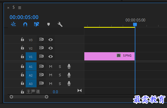Viewport: 167px width, 108px height.
Task: Toggle insert sequences as nests or clips
Action: tap(13, 24)
